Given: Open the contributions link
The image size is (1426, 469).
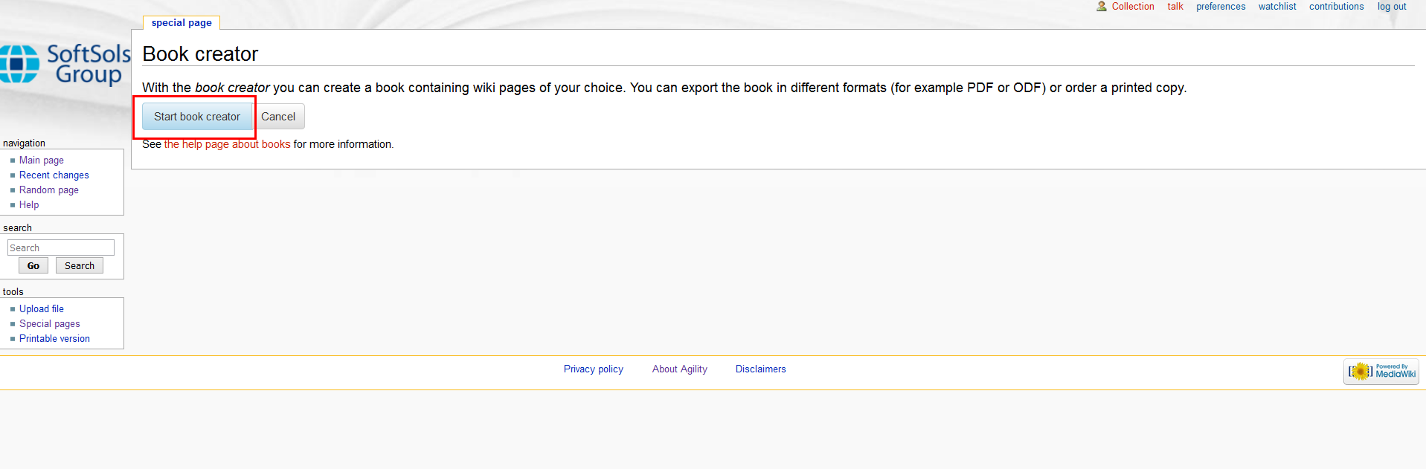Looking at the screenshot, I should click(x=1336, y=7).
